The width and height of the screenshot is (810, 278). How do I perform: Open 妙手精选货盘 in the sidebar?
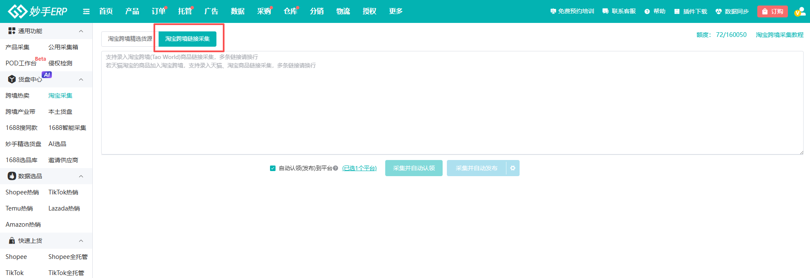(x=23, y=144)
